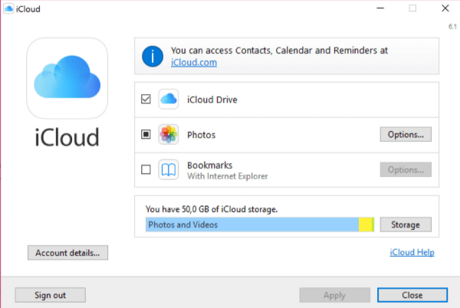Toggle the Photos checkbox

click(x=146, y=135)
